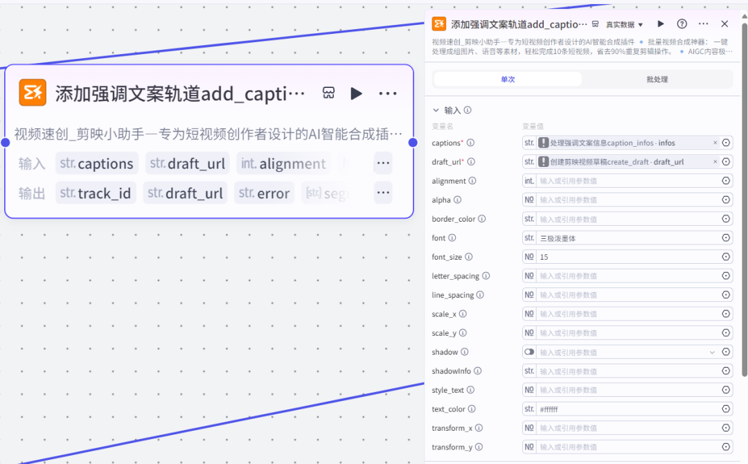Edit the font field showing 三极泼墨体
This screenshot has height=464, width=748.
pyautogui.click(x=627, y=238)
